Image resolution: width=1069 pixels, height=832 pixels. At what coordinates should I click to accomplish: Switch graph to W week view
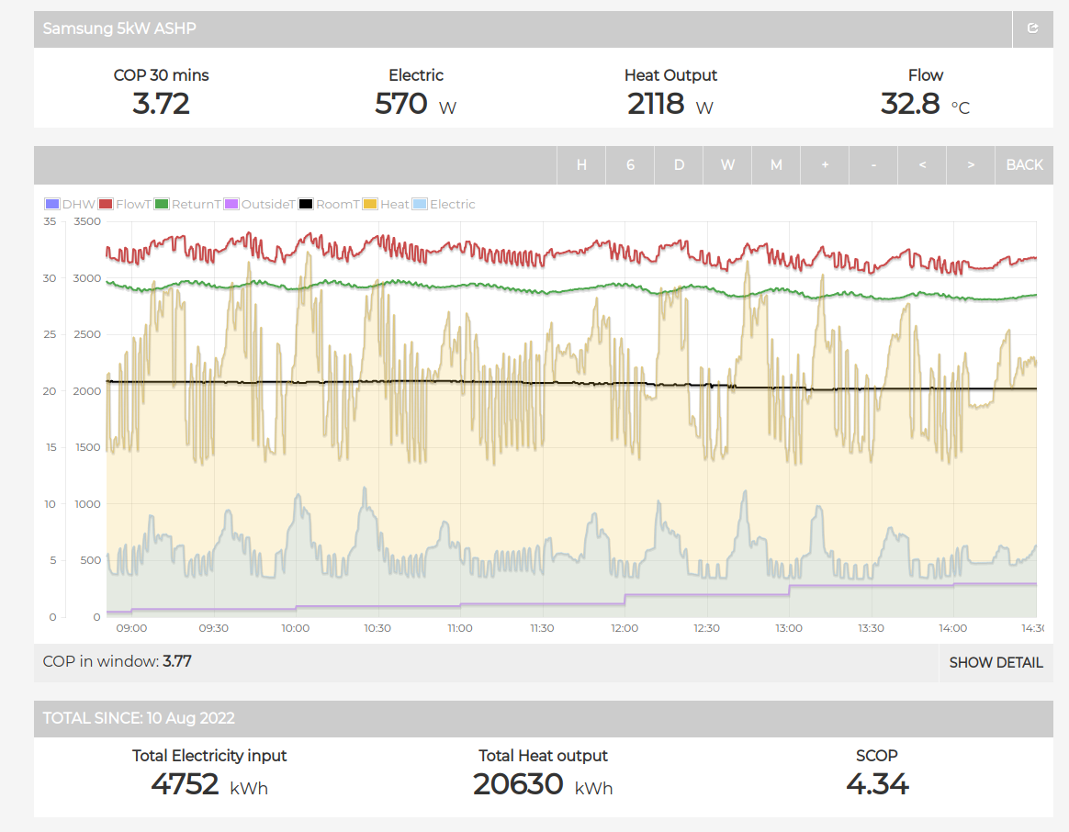727,165
